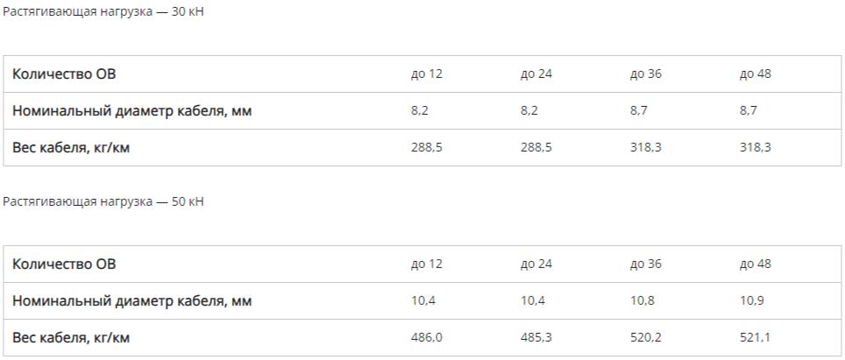The image size is (845, 360).
Task: Select "Вес кабеля, кг/км" in 30 кН table
Action: [71, 148]
